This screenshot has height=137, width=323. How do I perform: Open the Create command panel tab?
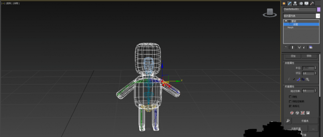coord(284,3)
